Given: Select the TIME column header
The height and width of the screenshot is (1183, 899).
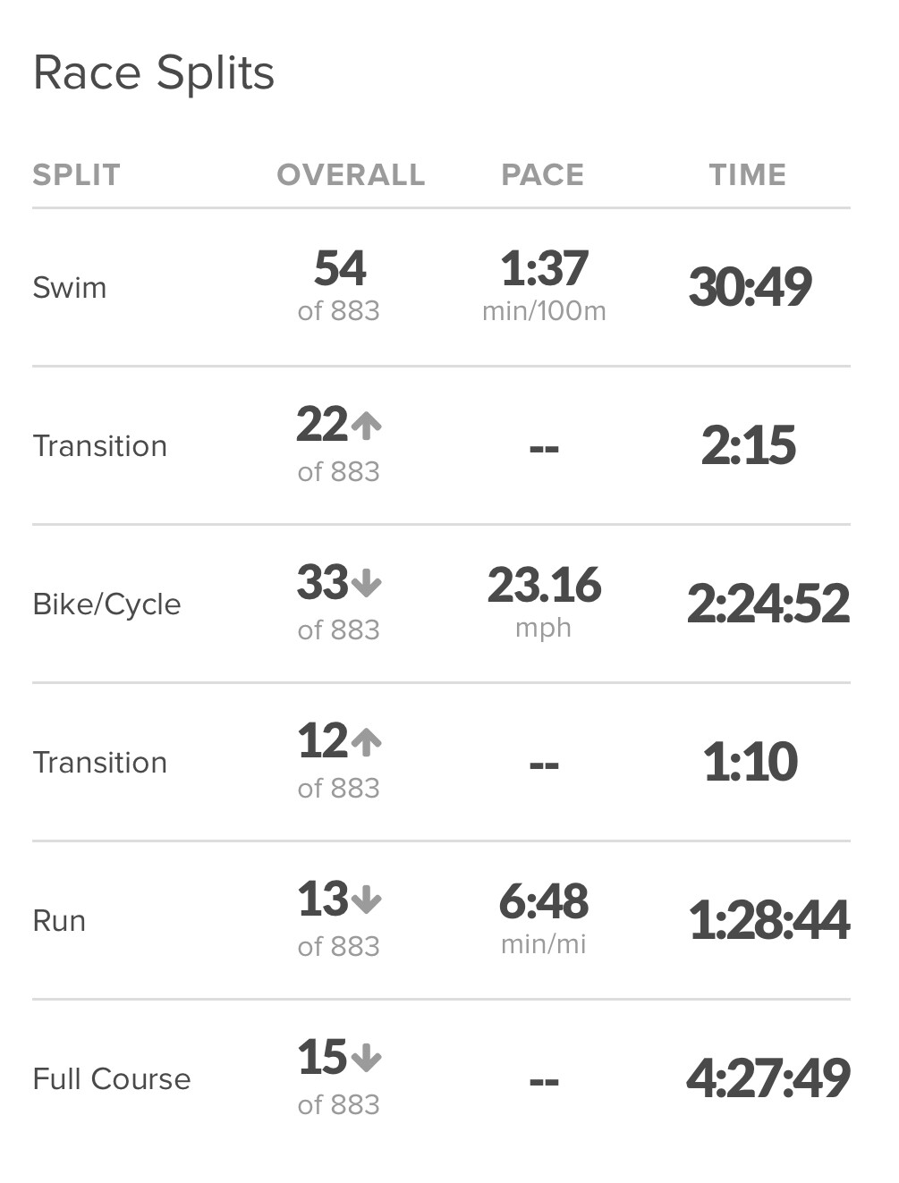Looking at the screenshot, I should [x=748, y=174].
